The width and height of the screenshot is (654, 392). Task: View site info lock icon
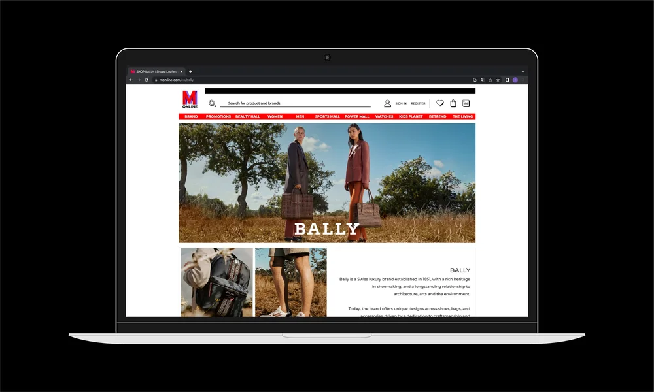pyautogui.click(x=156, y=80)
